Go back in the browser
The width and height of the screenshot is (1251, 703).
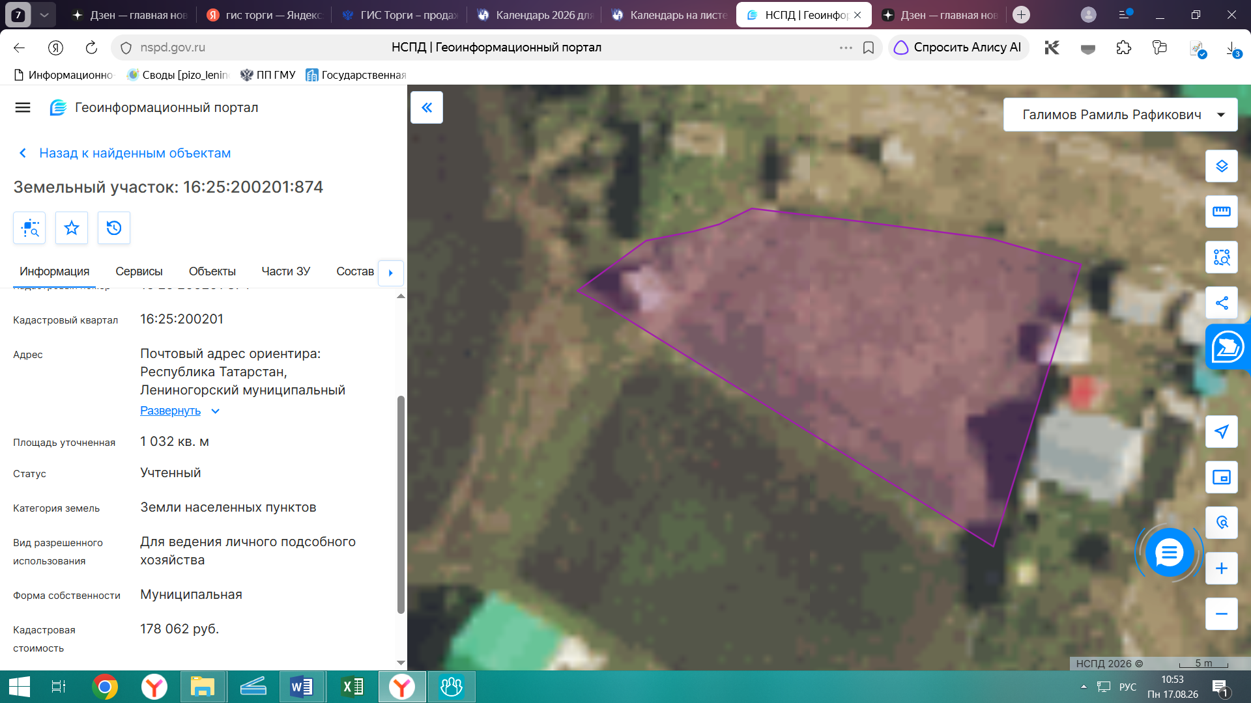[x=19, y=48]
